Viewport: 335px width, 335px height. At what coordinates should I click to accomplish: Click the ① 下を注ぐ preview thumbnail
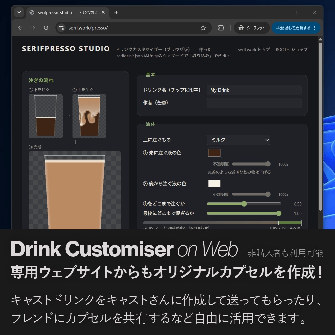46,116
